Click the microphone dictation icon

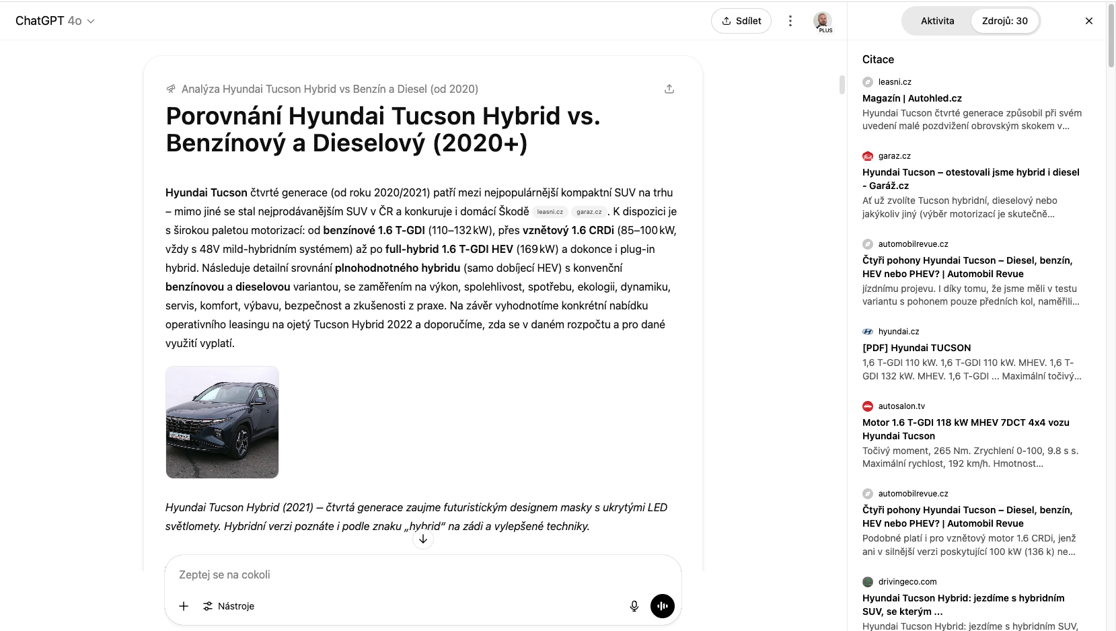click(634, 606)
